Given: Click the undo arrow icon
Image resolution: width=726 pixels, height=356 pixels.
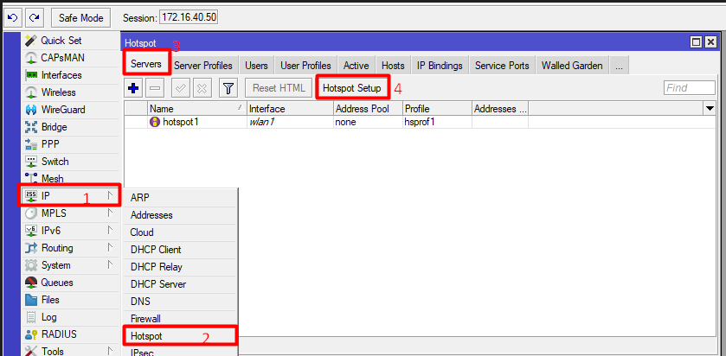Looking at the screenshot, I should point(13,17).
